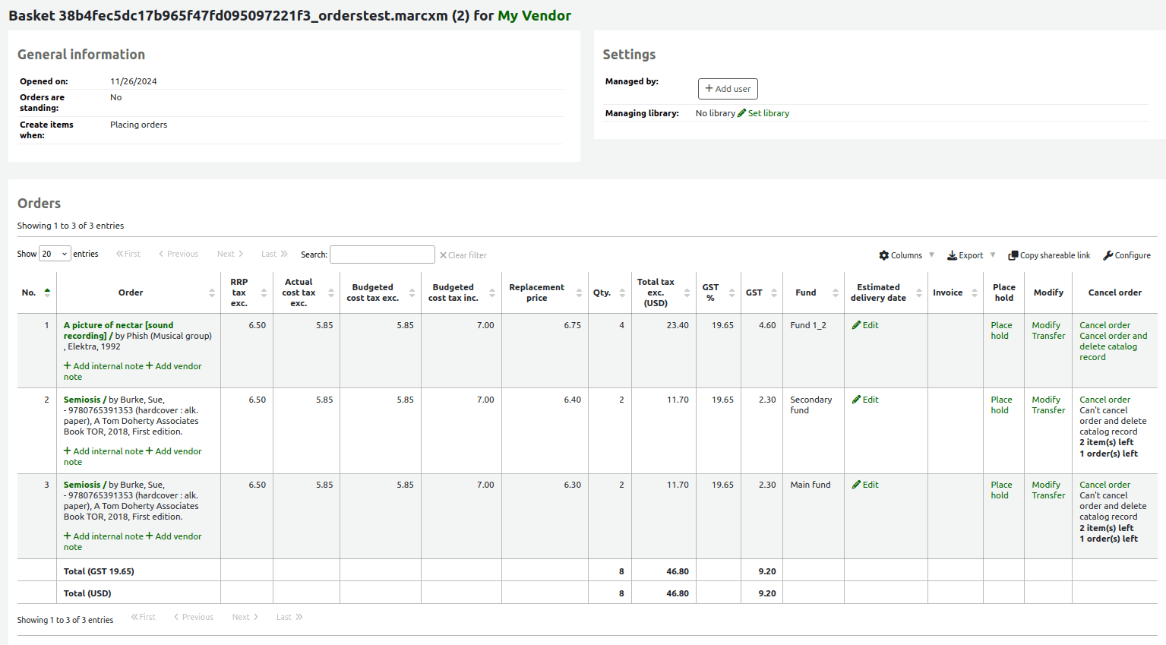Sort by Replacement price column
This screenshot has height=645, width=1166.
(x=545, y=292)
